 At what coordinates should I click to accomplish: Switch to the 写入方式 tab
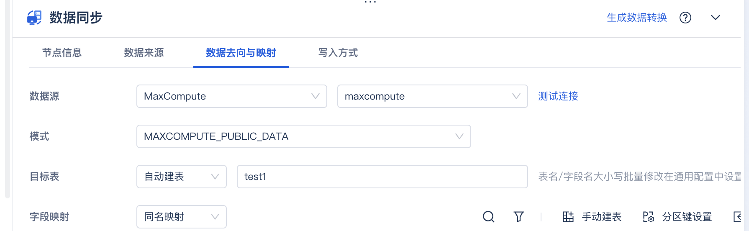tap(338, 53)
